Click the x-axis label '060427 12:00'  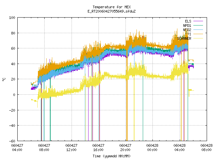click(x=71, y=148)
